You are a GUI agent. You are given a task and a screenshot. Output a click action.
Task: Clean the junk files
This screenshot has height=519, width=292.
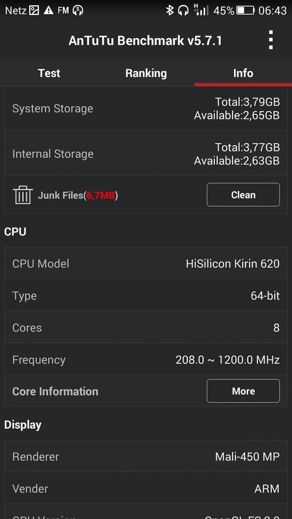pos(243,195)
